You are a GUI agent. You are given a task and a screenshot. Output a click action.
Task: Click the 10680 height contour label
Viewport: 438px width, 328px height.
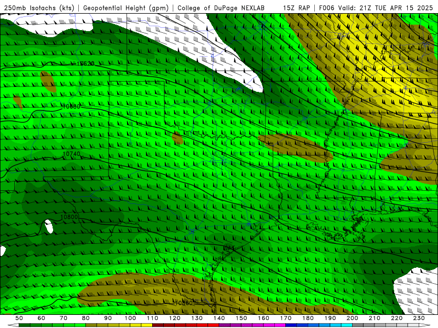tap(72, 106)
